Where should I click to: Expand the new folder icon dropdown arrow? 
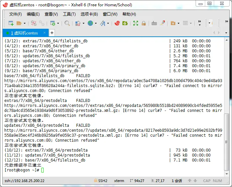coord(178,23)
